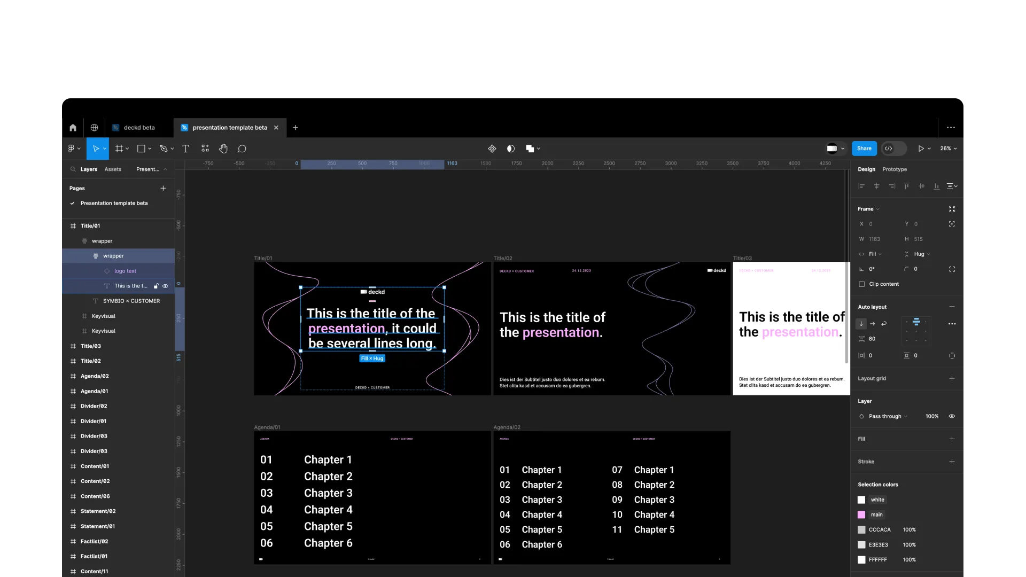
Task: Click the pink main color swatch
Action: point(861,515)
